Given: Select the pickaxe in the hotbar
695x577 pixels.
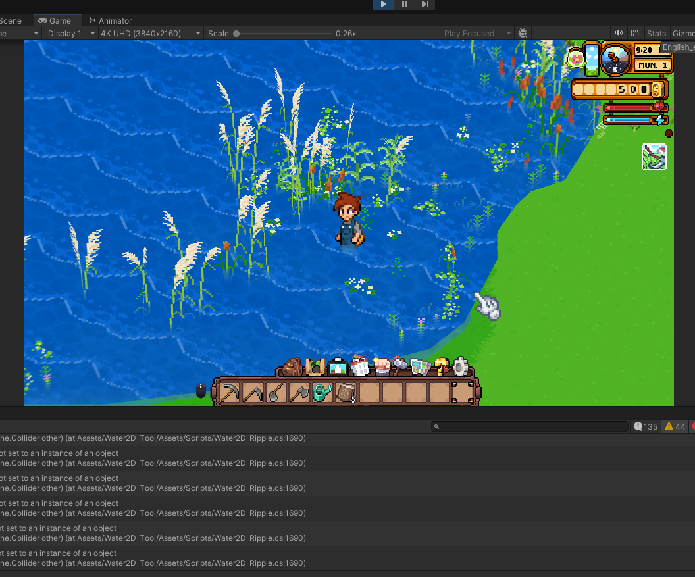Looking at the screenshot, I should pyautogui.click(x=230, y=392).
